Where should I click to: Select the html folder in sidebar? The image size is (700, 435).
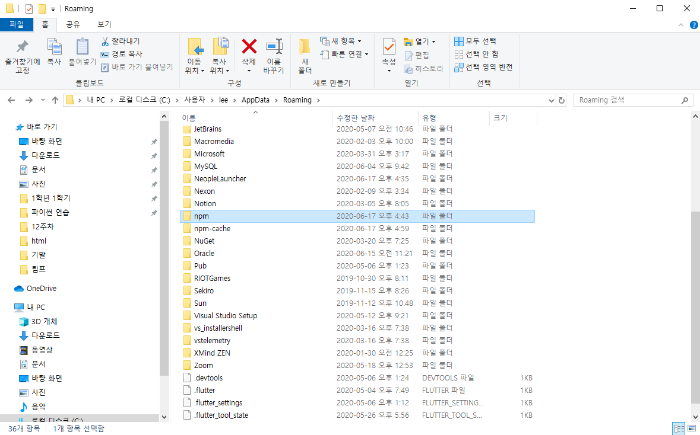(33, 241)
